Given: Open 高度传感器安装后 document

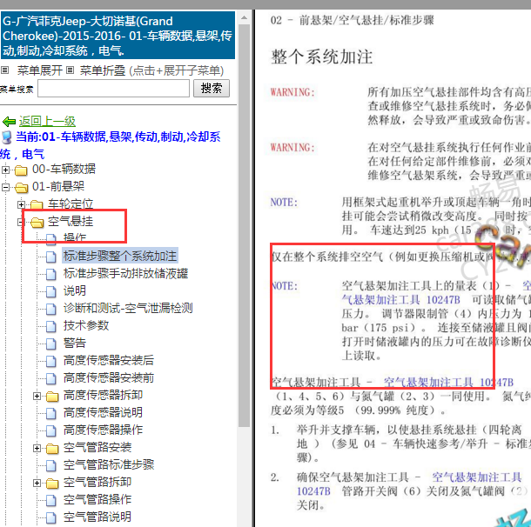Looking at the screenshot, I should pos(109,360).
